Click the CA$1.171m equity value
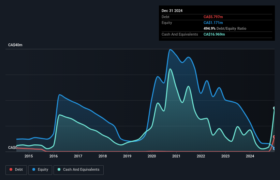 pyautogui.click(x=213, y=23)
